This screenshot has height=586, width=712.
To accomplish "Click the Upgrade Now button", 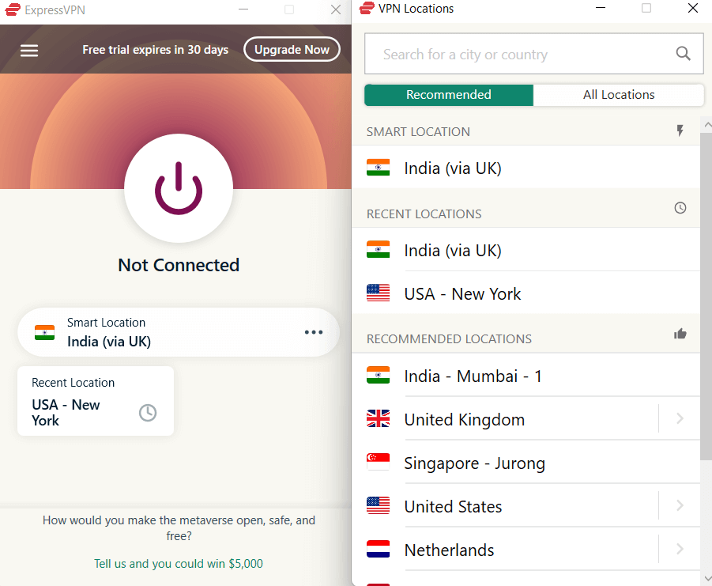I will tap(292, 49).
